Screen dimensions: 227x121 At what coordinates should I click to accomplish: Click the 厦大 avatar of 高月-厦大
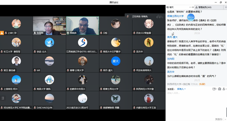[x=116, y=61]
